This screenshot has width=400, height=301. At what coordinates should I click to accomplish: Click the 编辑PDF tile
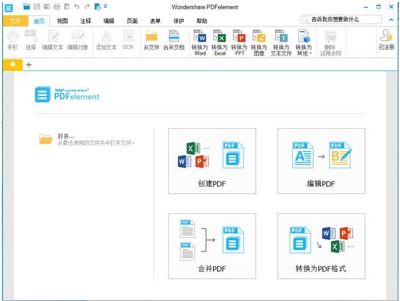tap(321, 161)
